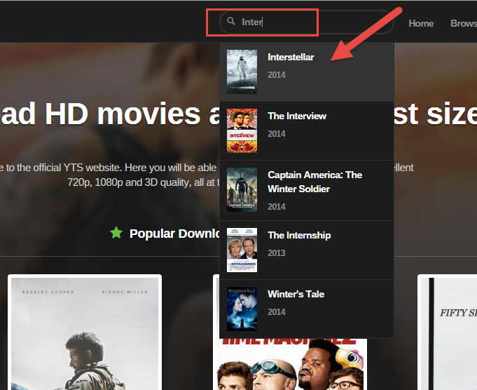Open the Time Machine movie poster card
The width and height of the screenshot is (477, 390).
[x=290, y=364]
